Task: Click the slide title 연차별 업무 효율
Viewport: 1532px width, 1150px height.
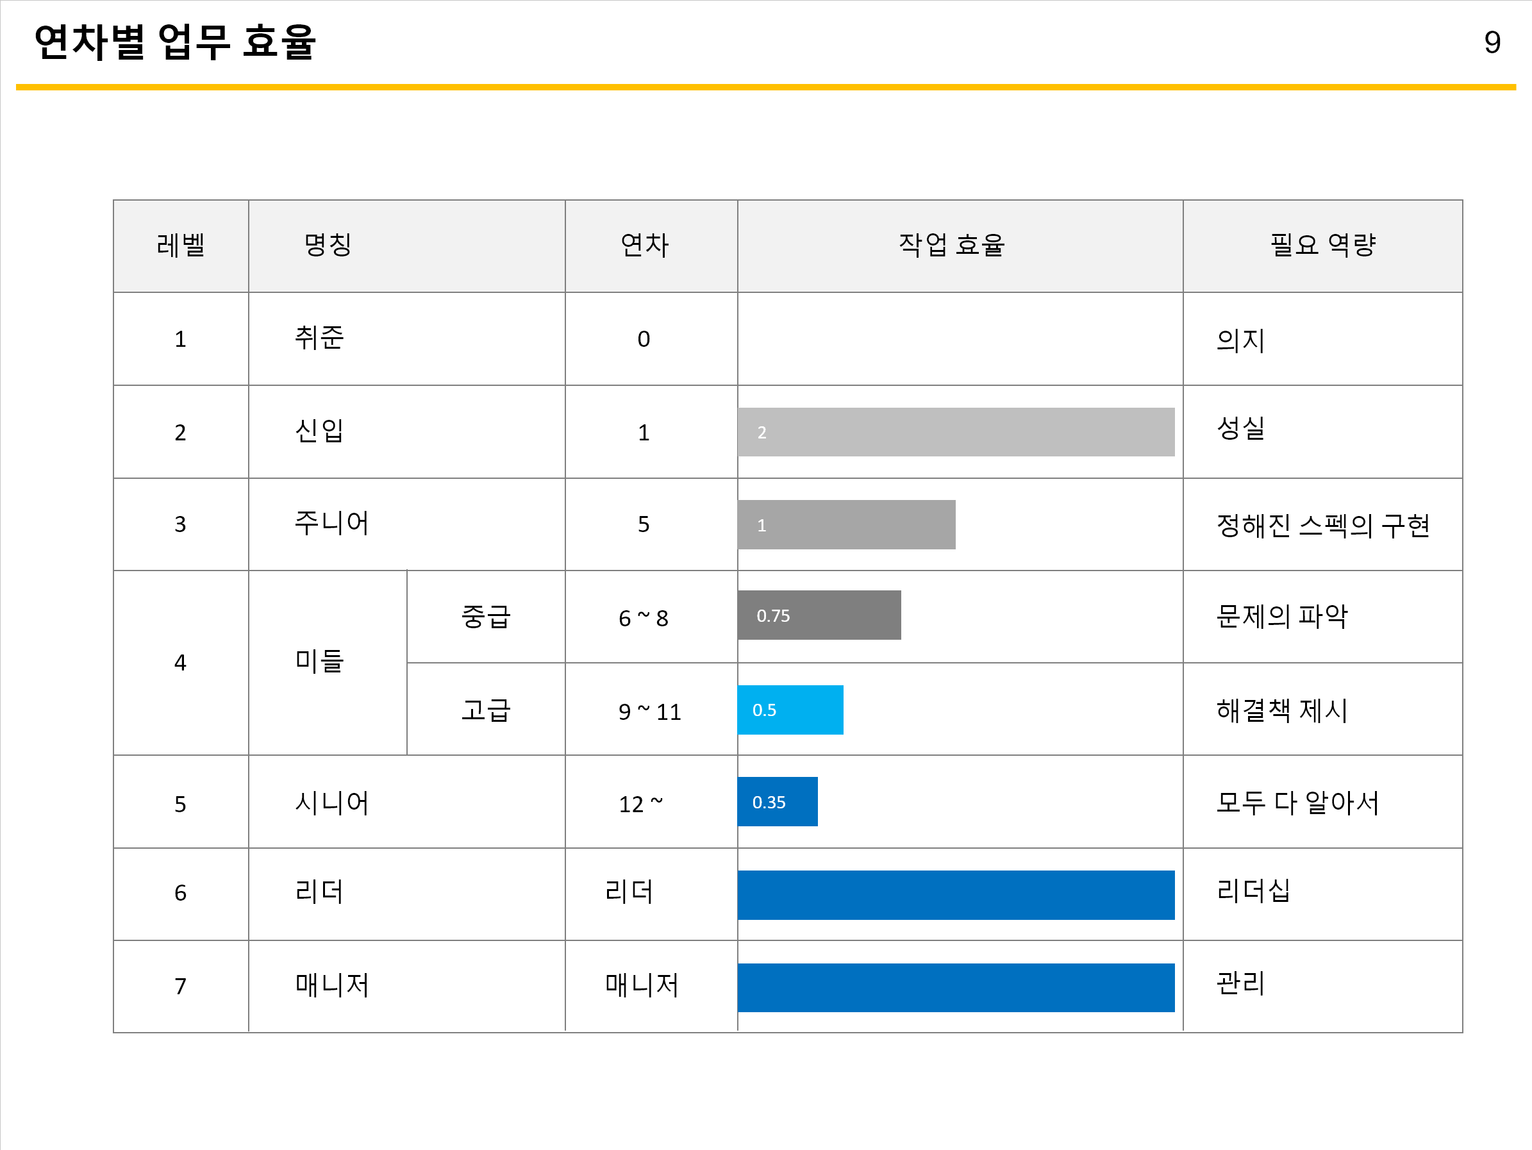Action: (x=175, y=42)
